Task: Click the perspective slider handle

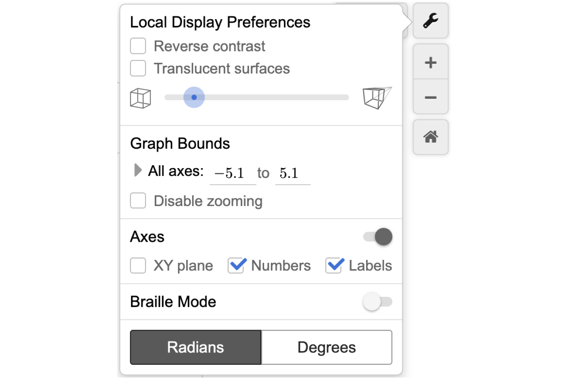Action: pos(194,97)
